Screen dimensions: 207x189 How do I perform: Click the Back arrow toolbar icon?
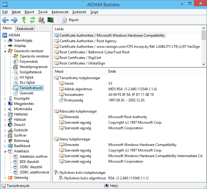click(x=5, y=20)
